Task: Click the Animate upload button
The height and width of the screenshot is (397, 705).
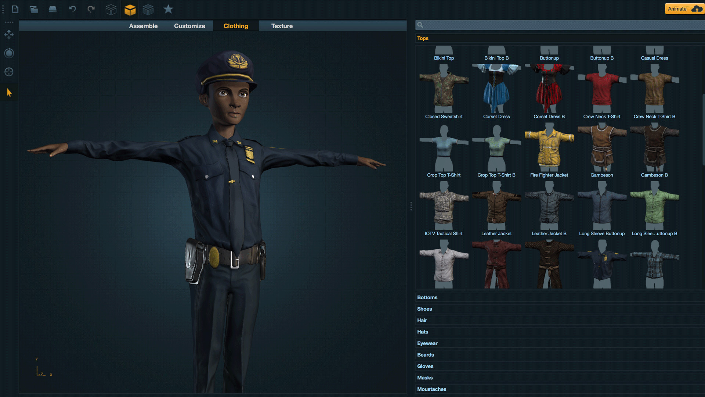Action: coord(684,8)
